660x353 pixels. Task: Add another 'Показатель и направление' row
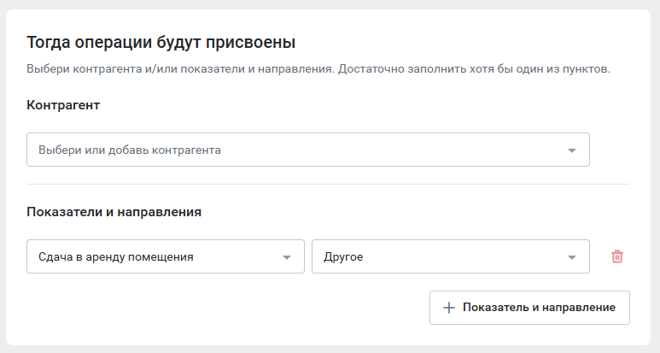(529, 308)
